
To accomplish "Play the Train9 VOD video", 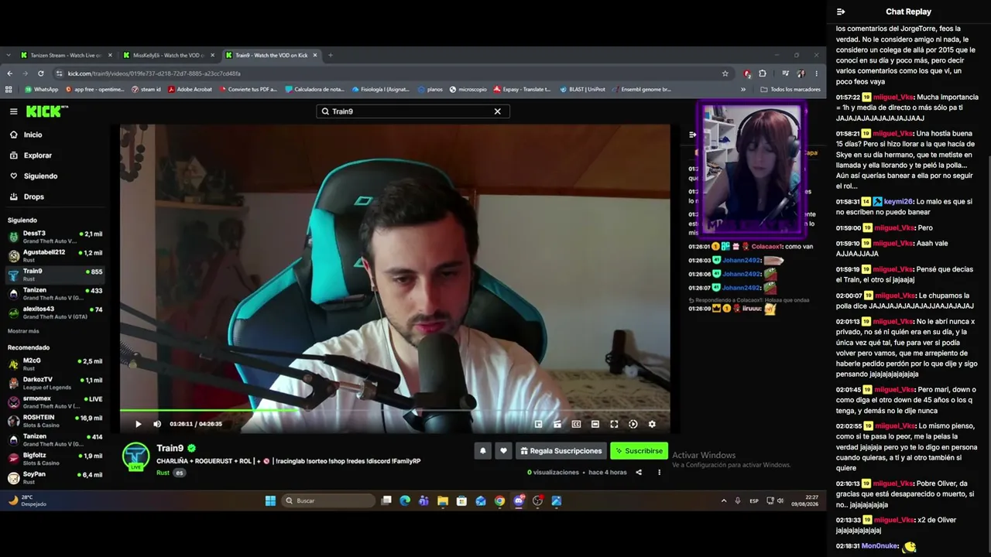I will pos(139,424).
